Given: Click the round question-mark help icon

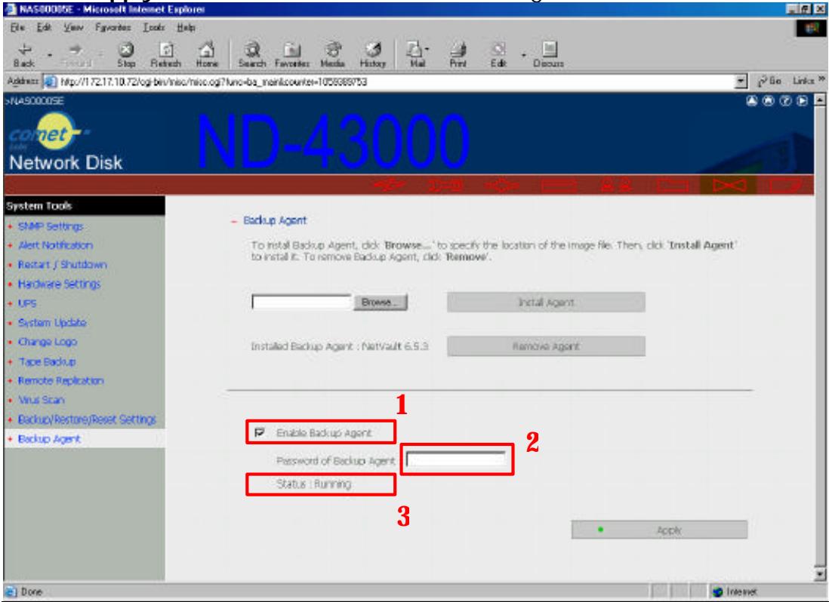Looking at the screenshot, I should [x=786, y=101].
